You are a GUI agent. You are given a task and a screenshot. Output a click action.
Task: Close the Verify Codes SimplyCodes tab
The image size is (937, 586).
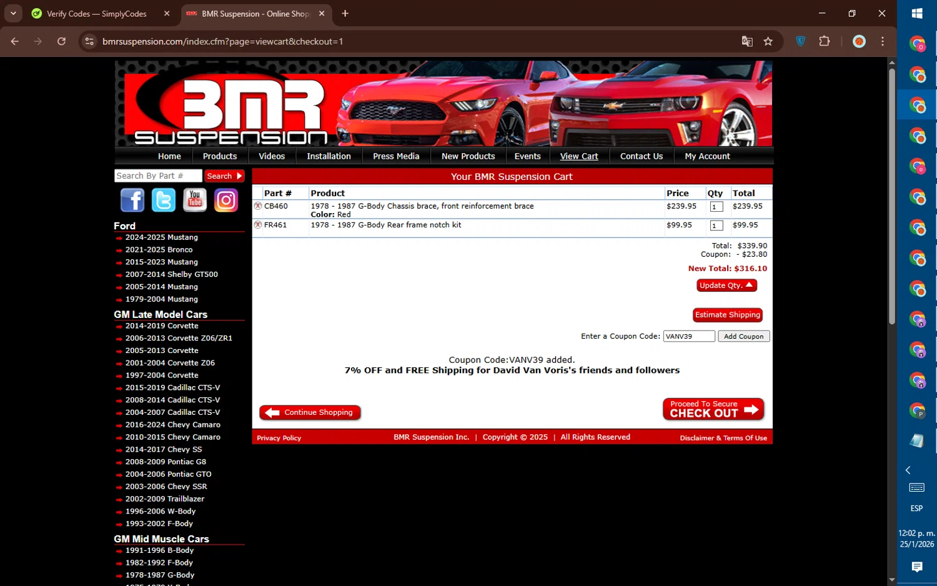(x=167, y=13)
